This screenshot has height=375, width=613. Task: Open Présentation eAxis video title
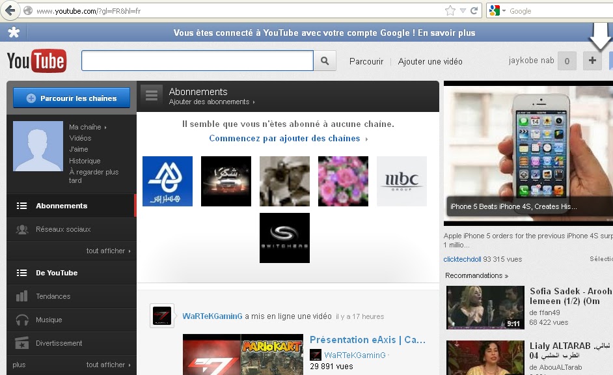click(368, 340)
